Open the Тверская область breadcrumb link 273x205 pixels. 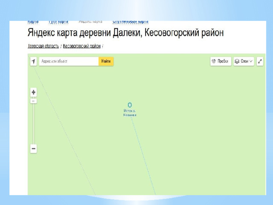[44, 46]
